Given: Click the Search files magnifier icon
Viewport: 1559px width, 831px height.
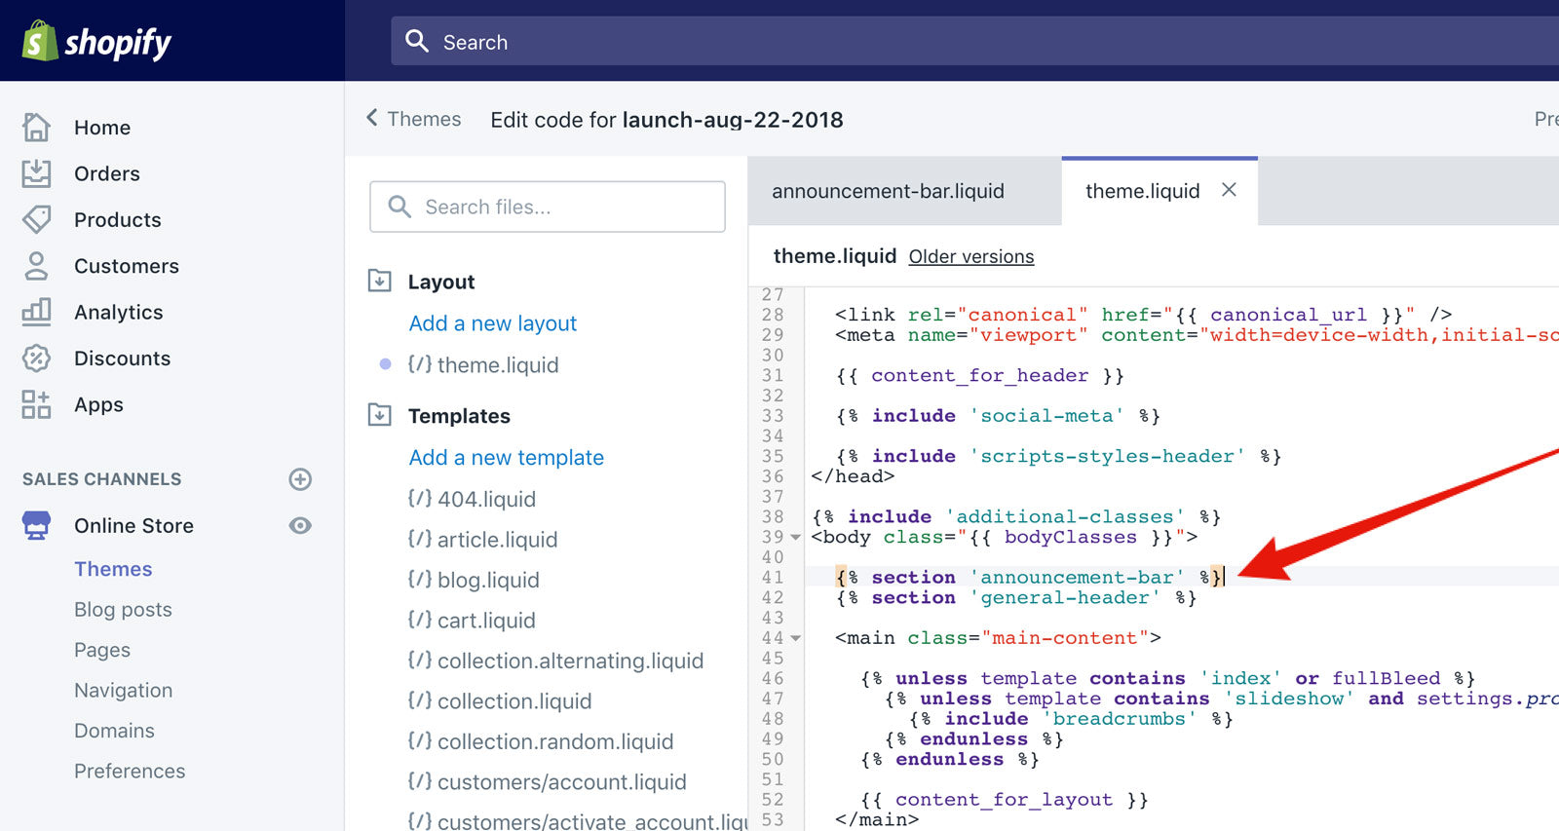Looking at the screenshot, I should (x=399, y=207).
